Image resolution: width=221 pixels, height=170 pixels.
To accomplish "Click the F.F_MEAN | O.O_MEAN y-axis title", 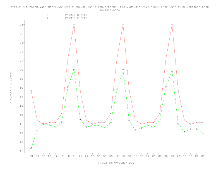I will tap(11, 87).
